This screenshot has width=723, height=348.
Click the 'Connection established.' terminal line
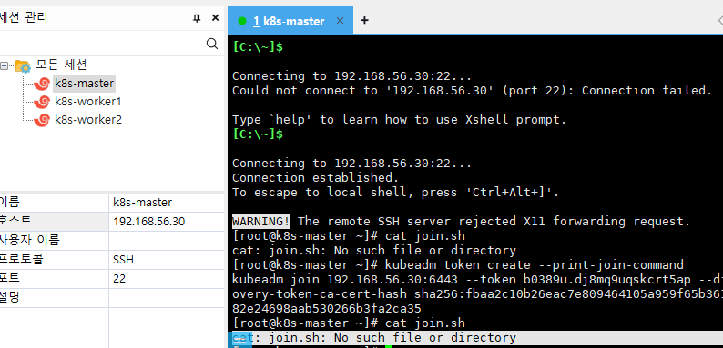[x=315, y=178]
